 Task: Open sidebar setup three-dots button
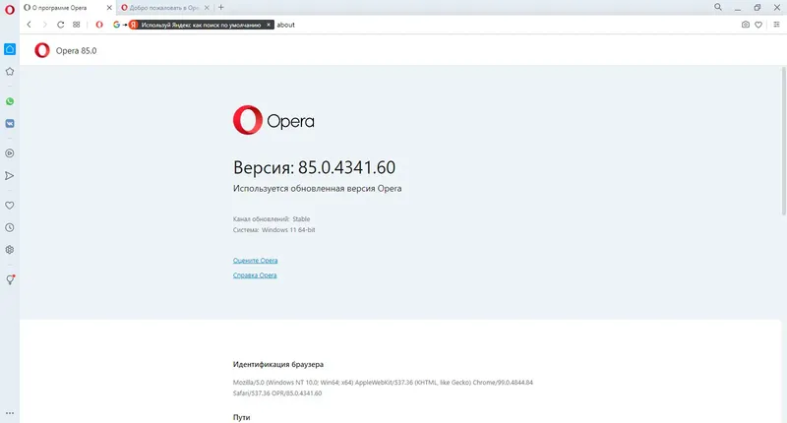tap(10, 413)
